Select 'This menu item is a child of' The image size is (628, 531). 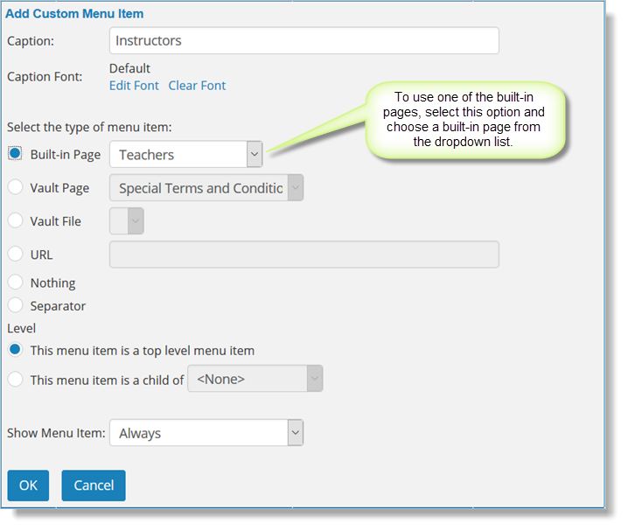pos(15,379)
